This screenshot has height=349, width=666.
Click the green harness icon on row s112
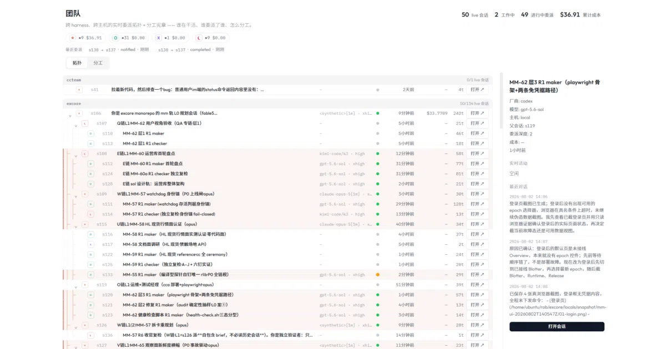pos(91,164)
